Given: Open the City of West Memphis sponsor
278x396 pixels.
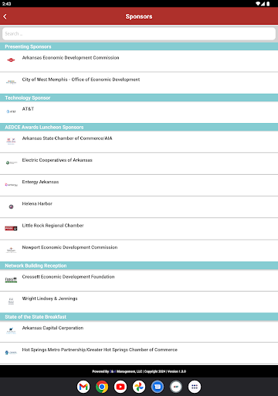Looking at the screenshot, I should click(139, 83).
